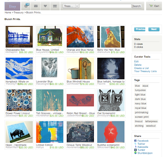
Task: Open the Tall Grasses vintage thumbnail
Action: [x=50, y=100]
